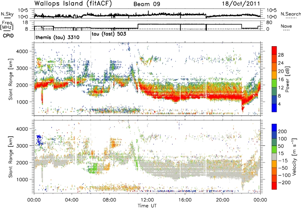The height and width of the screenshot is (208, 301).
Task: Click the 'Freq. [MHz]' axis label
Action: [7, 25]
